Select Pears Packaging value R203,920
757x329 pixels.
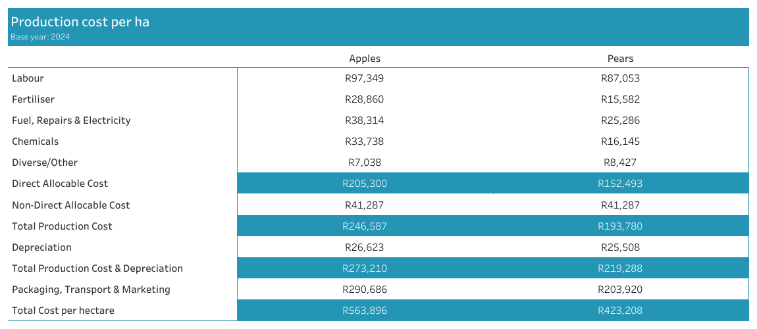tap(620, 290)
